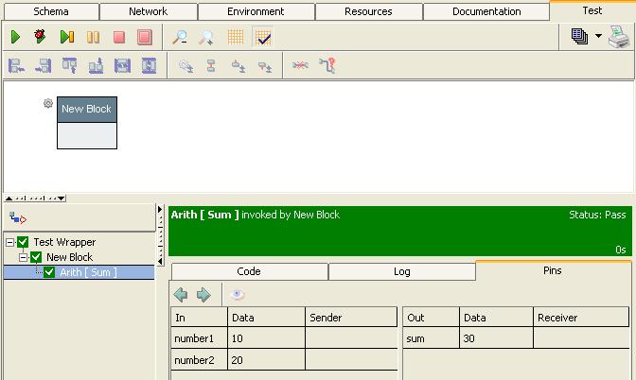The width and height of the screenshot is (636, 380).
Task: Collapse the Test Wrapper tree node
Action: (10, 242)
